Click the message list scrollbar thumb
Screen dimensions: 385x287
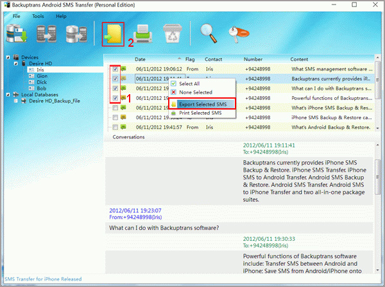pos(378,80)
